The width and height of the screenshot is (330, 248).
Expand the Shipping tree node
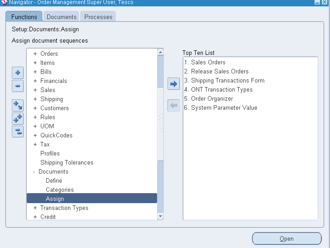35,99
